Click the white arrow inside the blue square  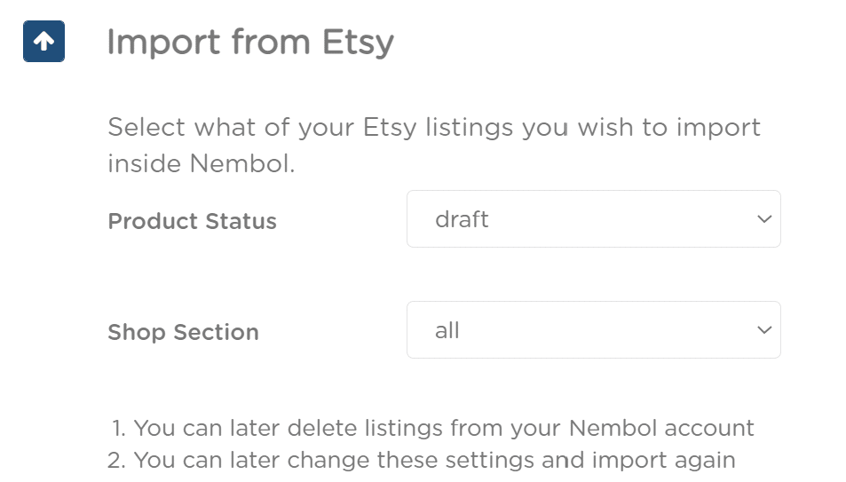(x=43, y=41)
